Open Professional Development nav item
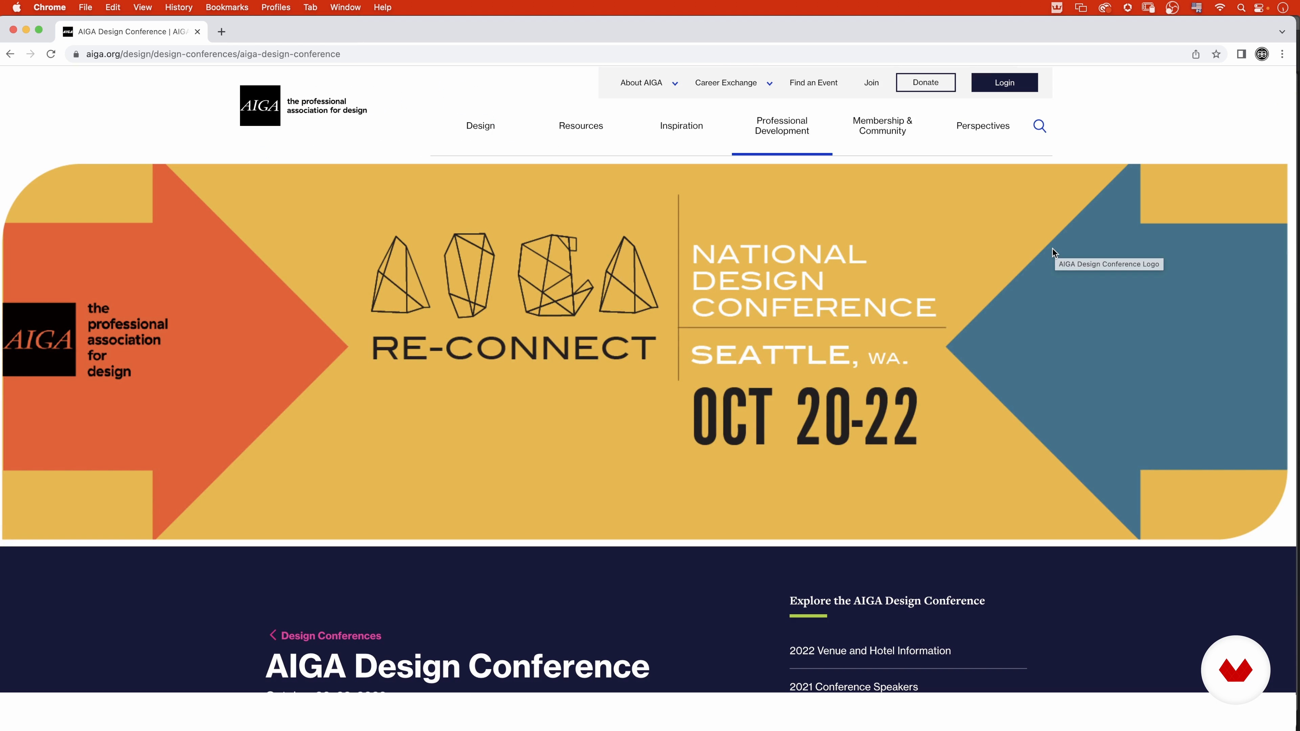The image size is (1300, 731). coord(782,126)
